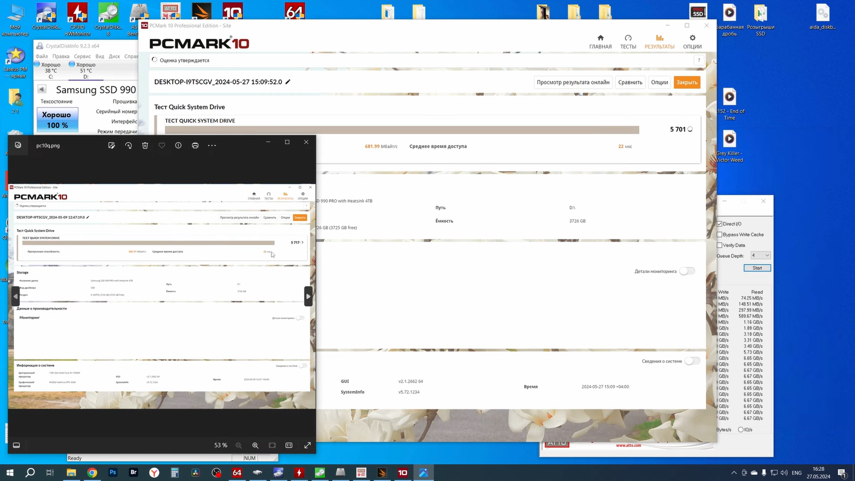Open the three-dots more menu in Photos
Viewport: 855px width, 481px height.
(212, 145)
